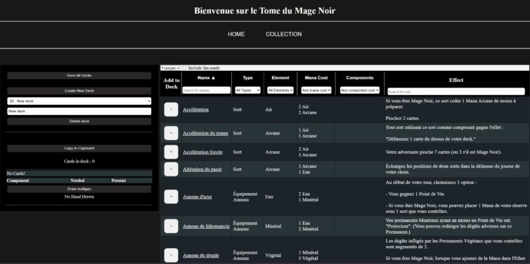The height and width of the screenshot is (264, 530).
Task: Add Accélération forcée to deck
Action: pyautogui.click(x=171, y=152)
